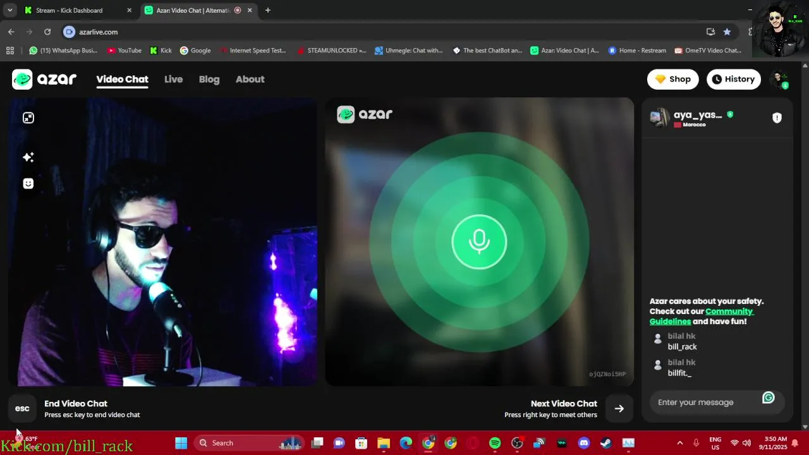Click End Video Chat label
This screenshot has height=455, width=809.
[x=76, y=403]
